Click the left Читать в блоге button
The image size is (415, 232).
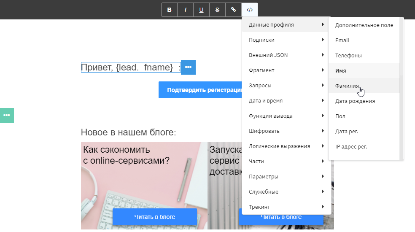point(154,217)
